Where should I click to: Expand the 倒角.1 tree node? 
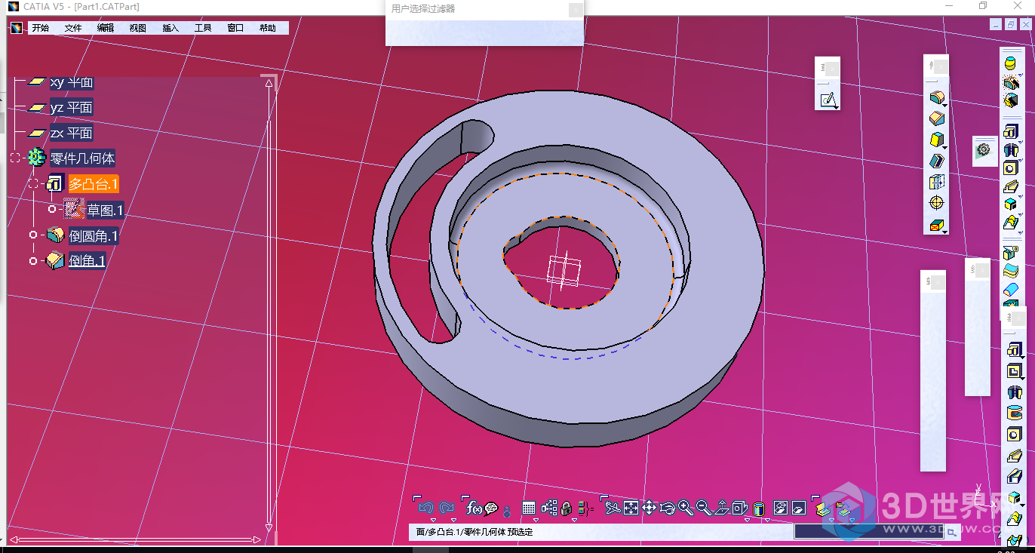pos(33,261)
